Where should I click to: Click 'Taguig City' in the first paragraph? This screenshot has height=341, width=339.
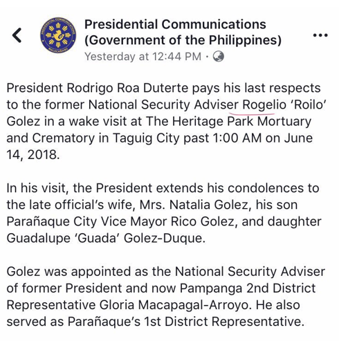coord(146,138)
